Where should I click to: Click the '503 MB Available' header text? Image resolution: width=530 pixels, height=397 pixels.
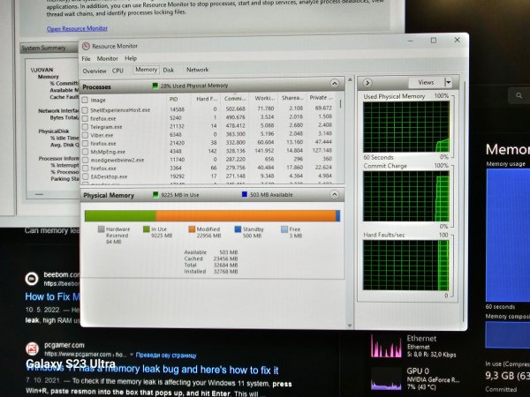point(271,195)
